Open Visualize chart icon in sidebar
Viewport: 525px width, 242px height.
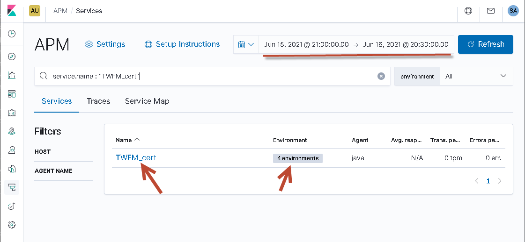12,75
